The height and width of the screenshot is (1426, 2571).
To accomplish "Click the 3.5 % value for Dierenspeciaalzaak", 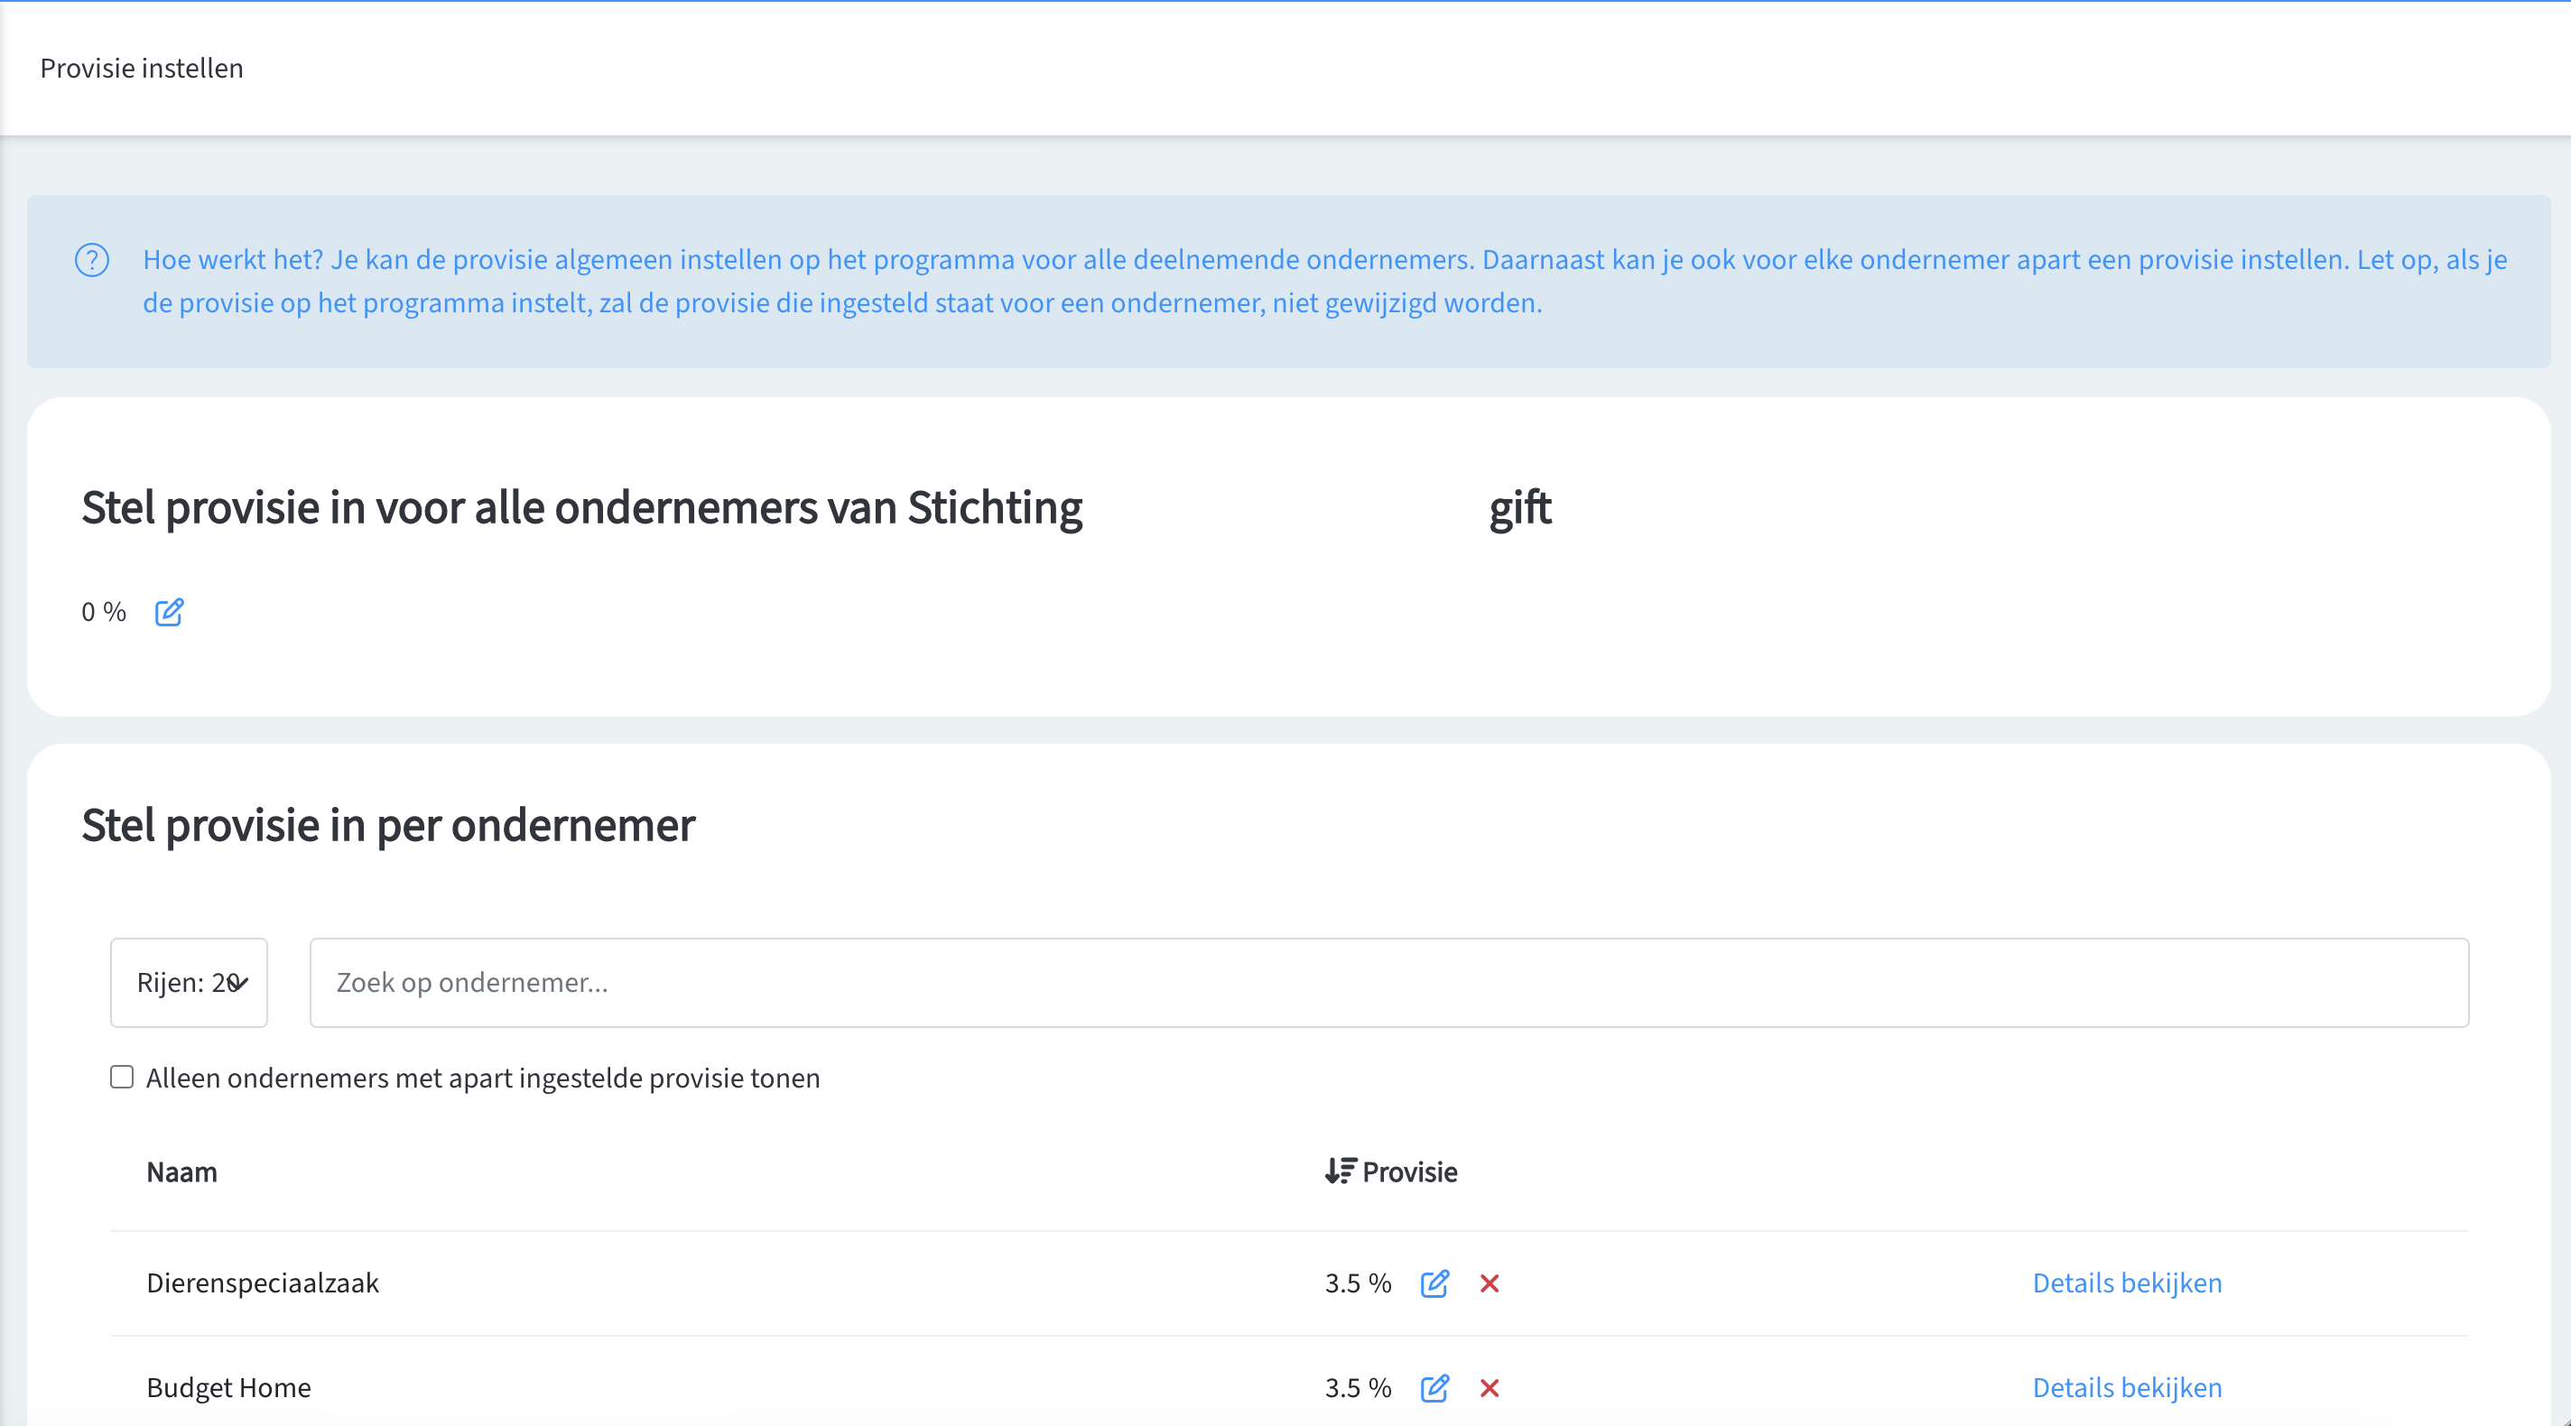I will coord(1358,1283).
